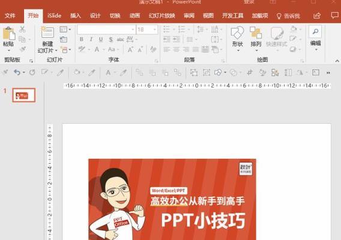Click the Comments speech bubble icon
The width and height of the screenshot is (341, 240).
[x=334, y=15]
